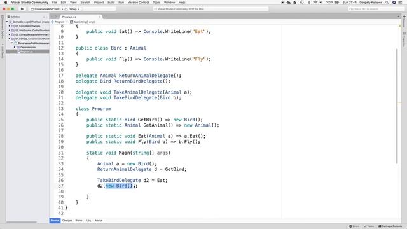Open the File menu

pos(55,3)
